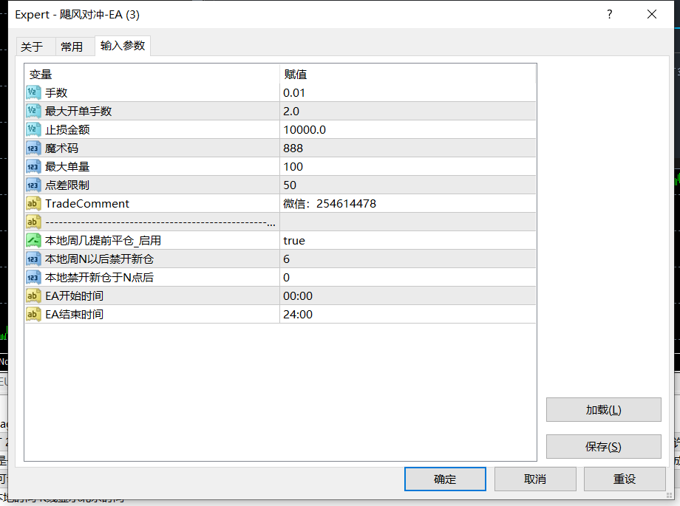Image resolution: width=680 pixels, height=506 pixels.
Task: Close the Expert dialog window
Action: click(x=652, y=14)
